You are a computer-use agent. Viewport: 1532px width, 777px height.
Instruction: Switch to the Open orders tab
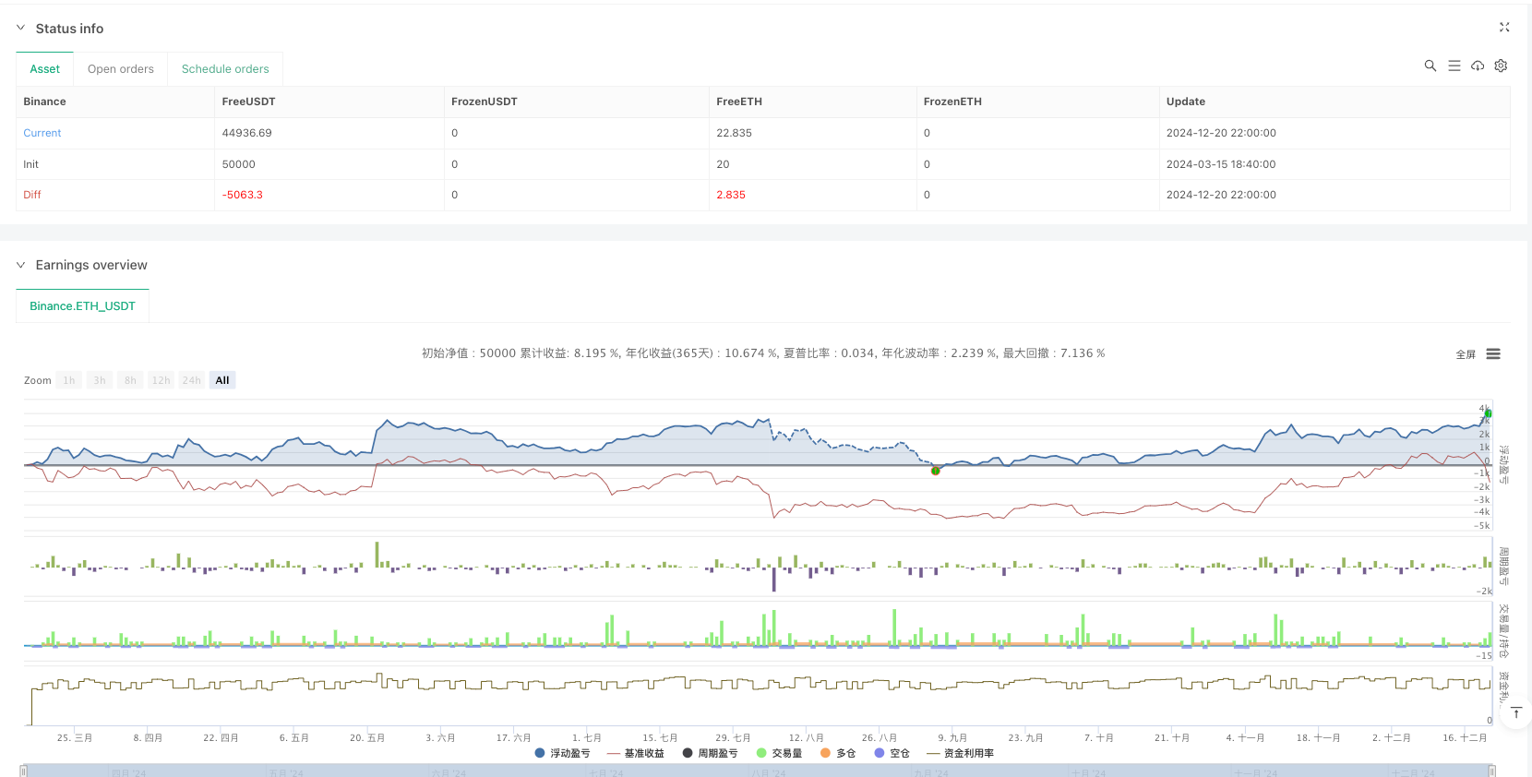120,69
